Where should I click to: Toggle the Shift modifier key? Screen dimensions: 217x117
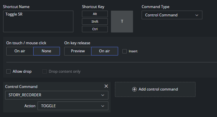[95, 22]
